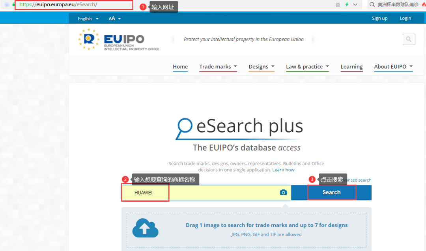The height and width of the screenshot is (251, 426).
Task: Click the eSearch plus logo heading
Action: pyautogui.click(x=239, y=128)
